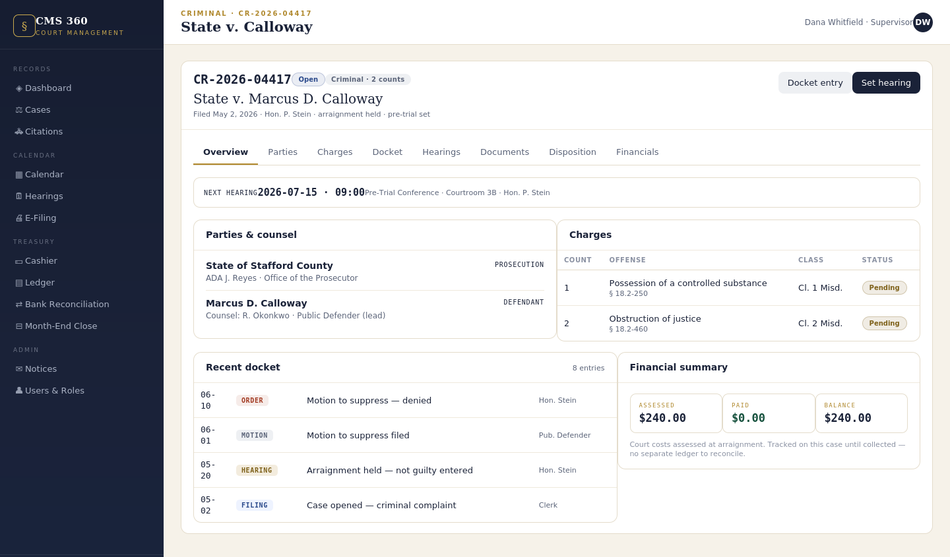Open the Docket tab
The image size is (950, 557).
(x=387, y=152)
